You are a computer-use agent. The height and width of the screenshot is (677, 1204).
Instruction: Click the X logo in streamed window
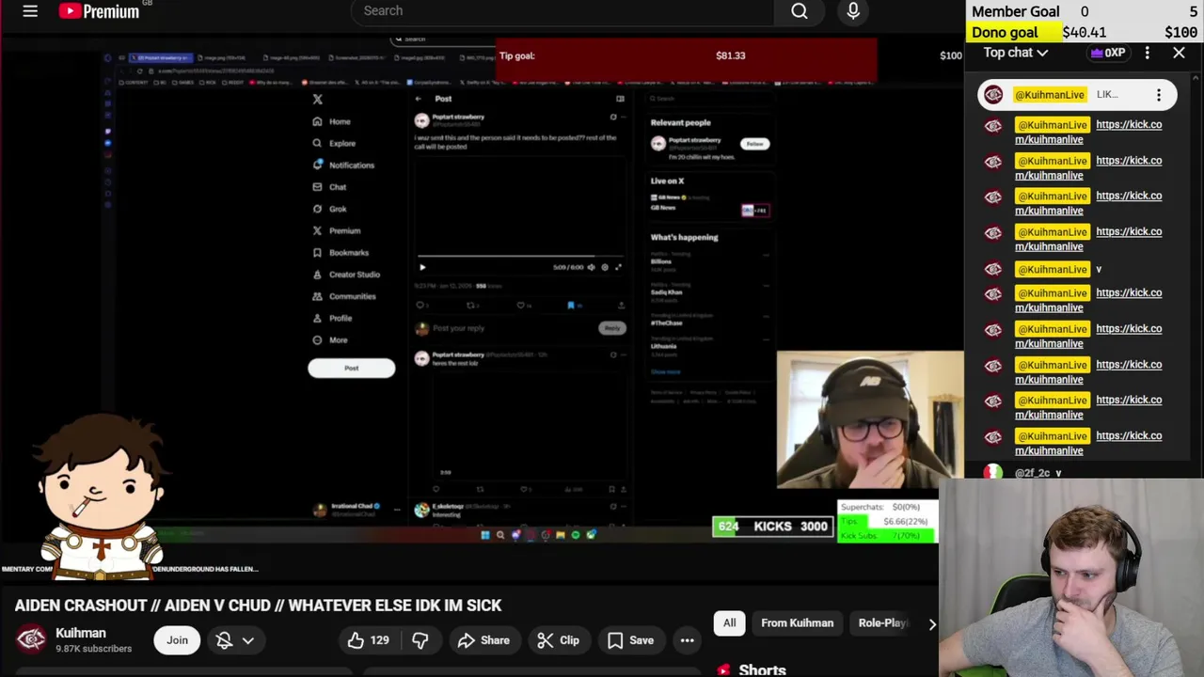[x=317, y=99]
